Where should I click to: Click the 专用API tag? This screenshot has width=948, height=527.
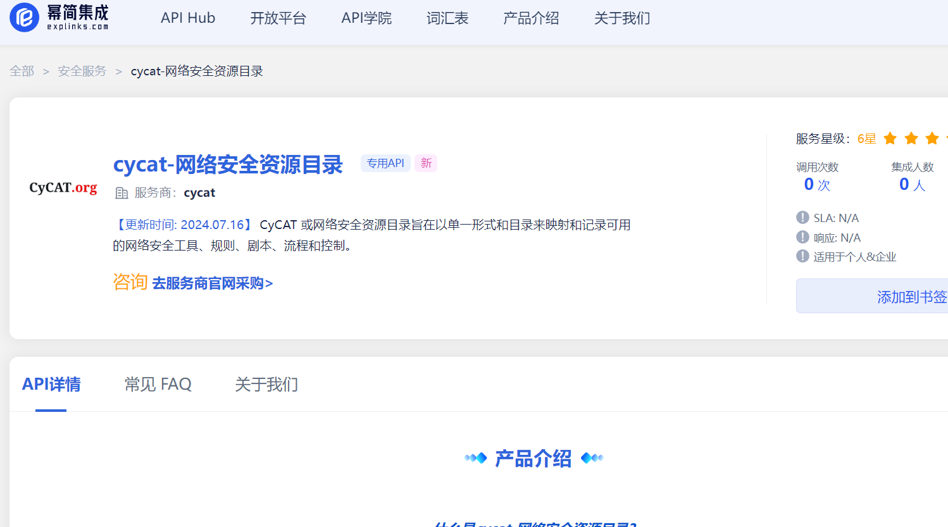point(385,163)
